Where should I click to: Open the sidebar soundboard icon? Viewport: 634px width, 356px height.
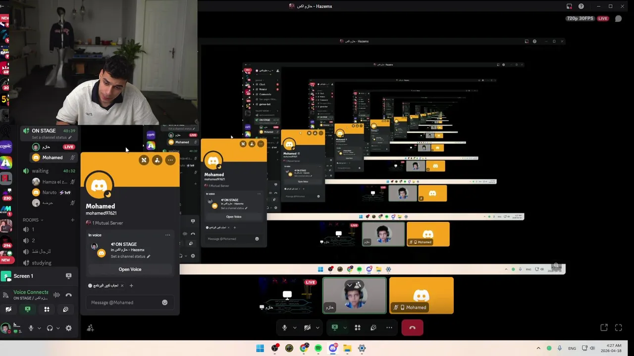click(65, 309)
